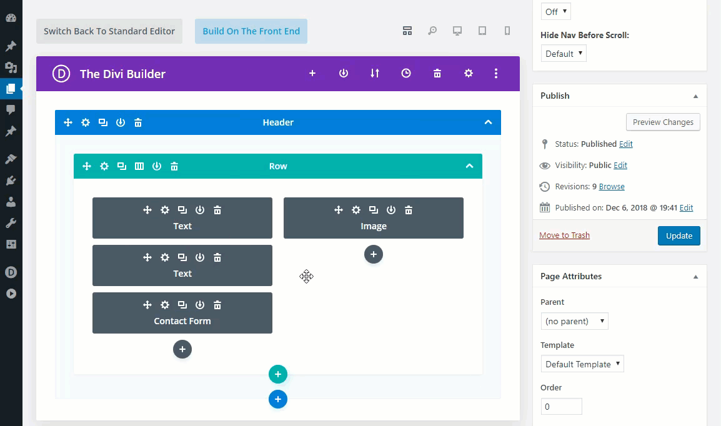Open Row settings gear
This screenshot has width=721, height=426.
tap(104, 166)
